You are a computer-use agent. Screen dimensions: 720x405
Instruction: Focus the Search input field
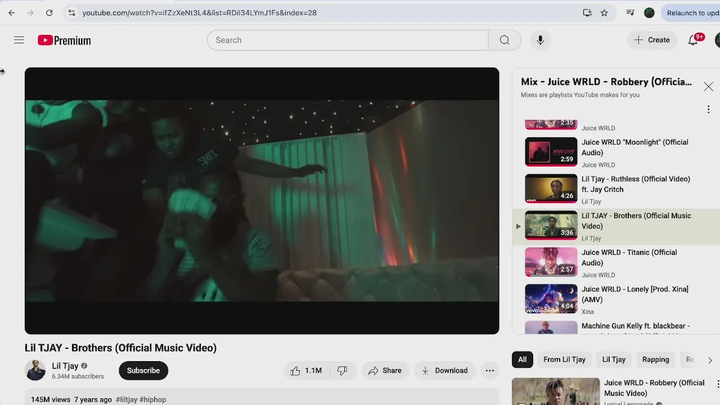point(348,40)
